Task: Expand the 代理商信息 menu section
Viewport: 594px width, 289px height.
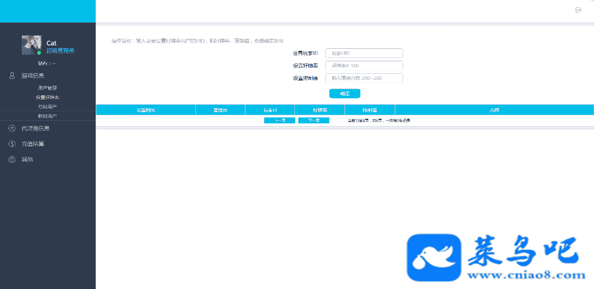Action: (36, 129)
